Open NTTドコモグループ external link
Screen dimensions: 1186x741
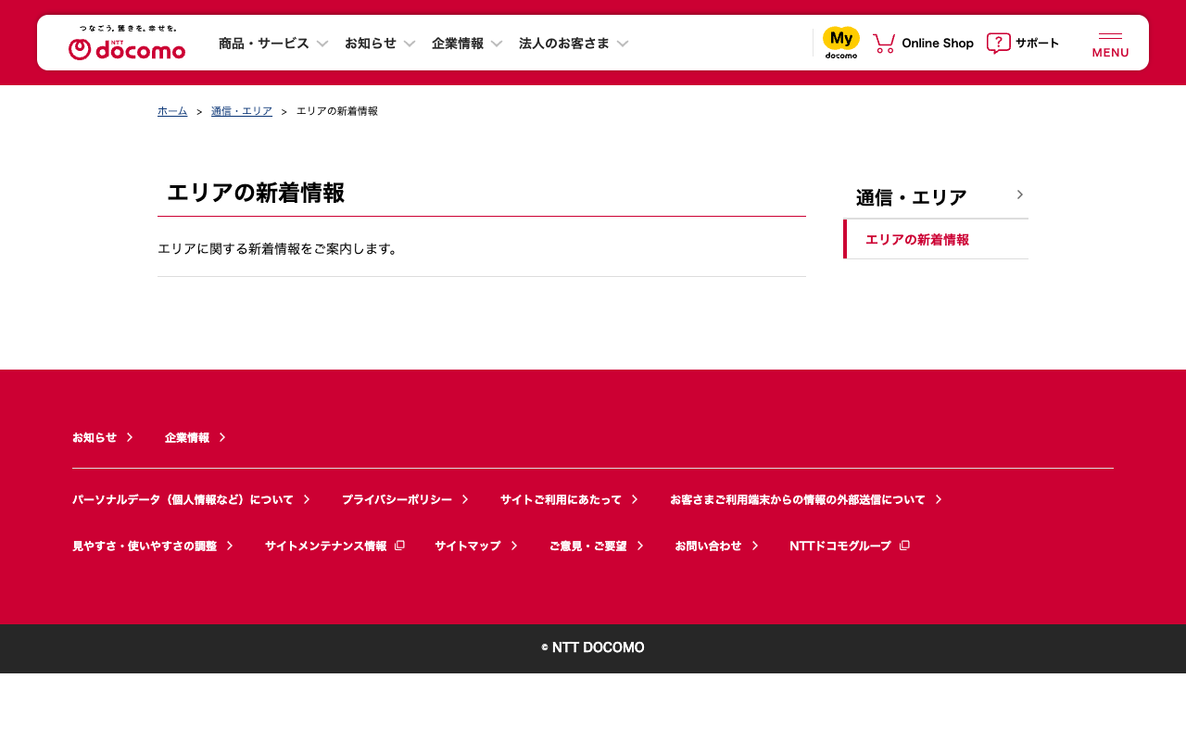pos(850,546)
